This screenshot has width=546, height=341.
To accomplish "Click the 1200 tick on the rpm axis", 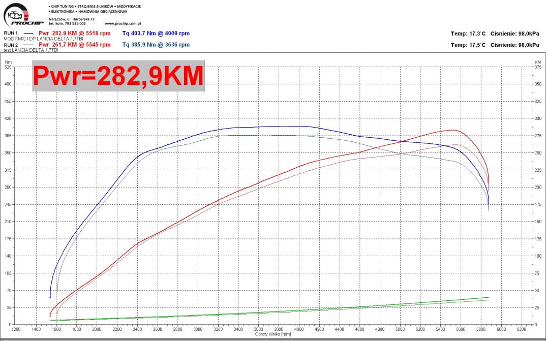I will tap(16, 329).
